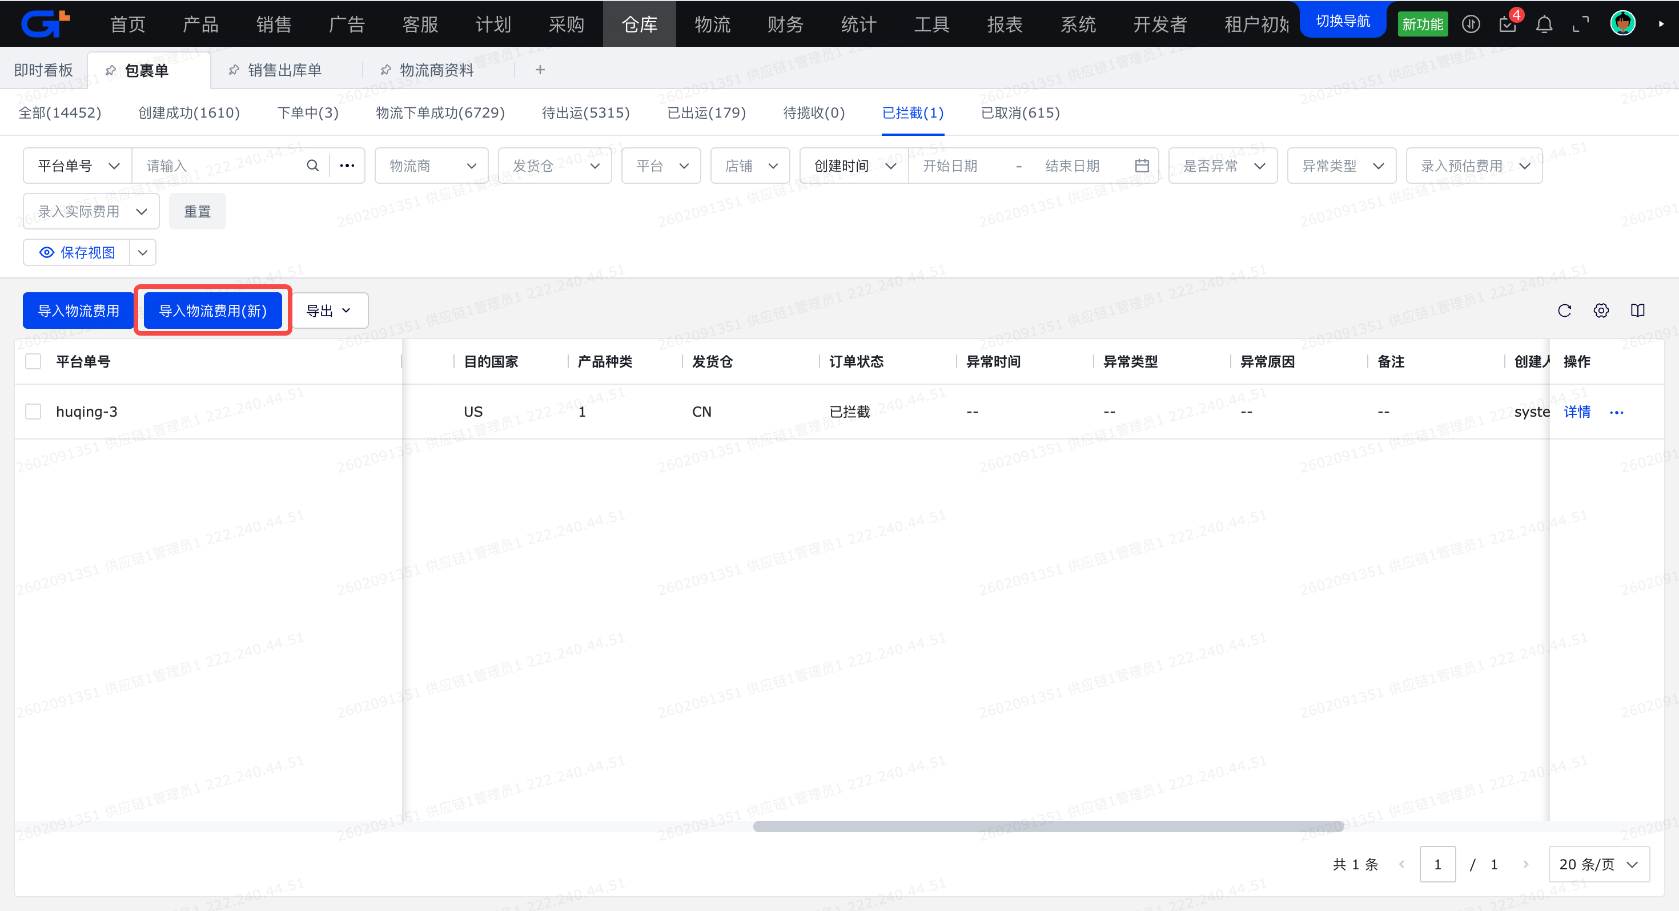The height and width of the screenshot is (911, 1679).
Task: Expand the 物流商 filter dropdown
Action: pyautogui.click(x=432, y=166)
